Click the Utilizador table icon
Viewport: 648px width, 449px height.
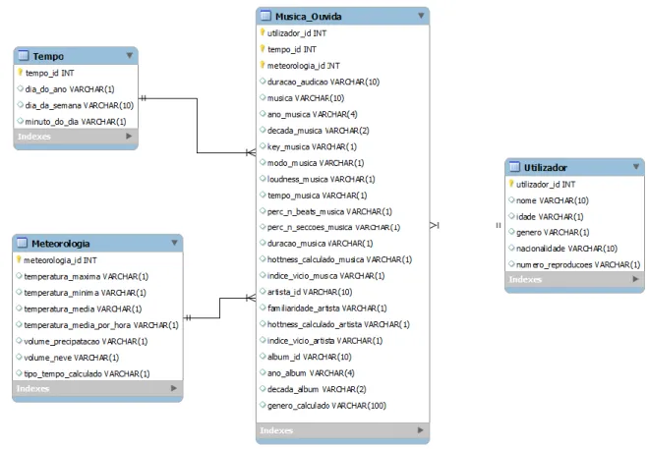point(514,167)
